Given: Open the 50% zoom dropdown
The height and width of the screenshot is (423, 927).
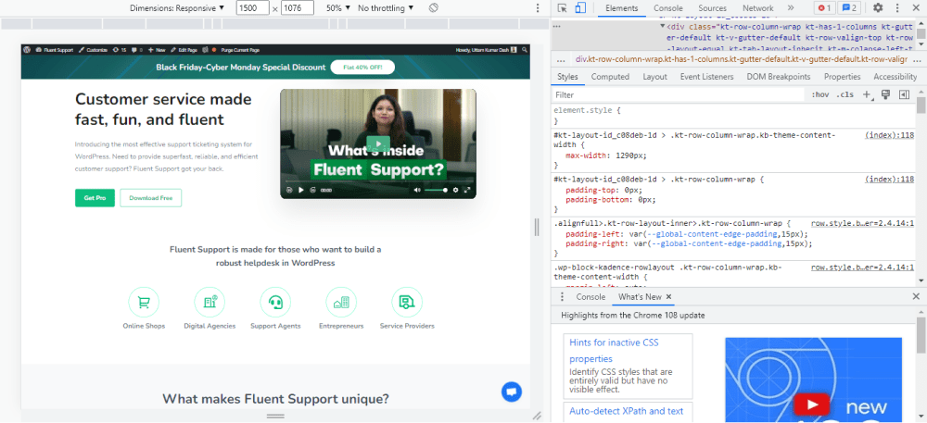Looking at the screenshot, I should 338,8.
